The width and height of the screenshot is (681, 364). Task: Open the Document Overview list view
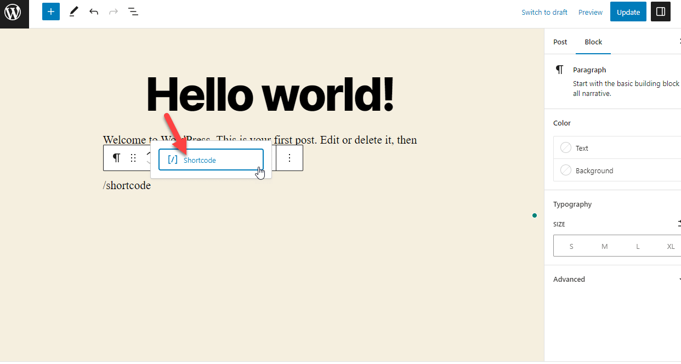tap(133, 11)
